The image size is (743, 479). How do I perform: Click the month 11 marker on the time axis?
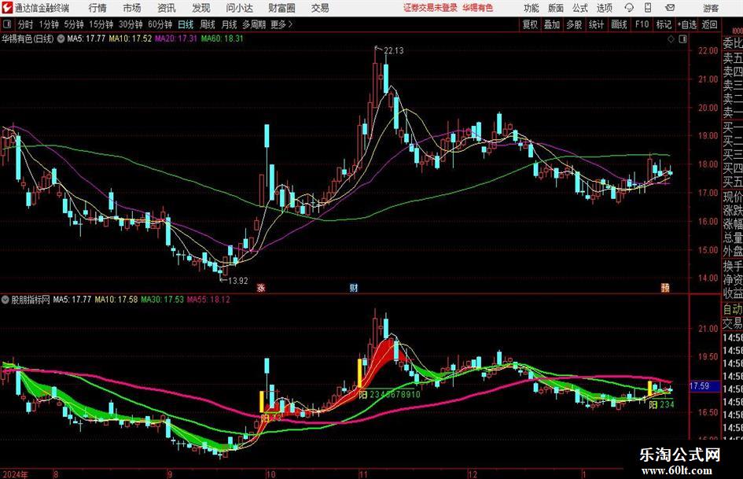coord(363,474)
